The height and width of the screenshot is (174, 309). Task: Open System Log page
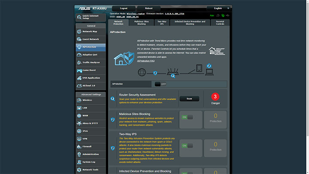(x=91, y=162)
